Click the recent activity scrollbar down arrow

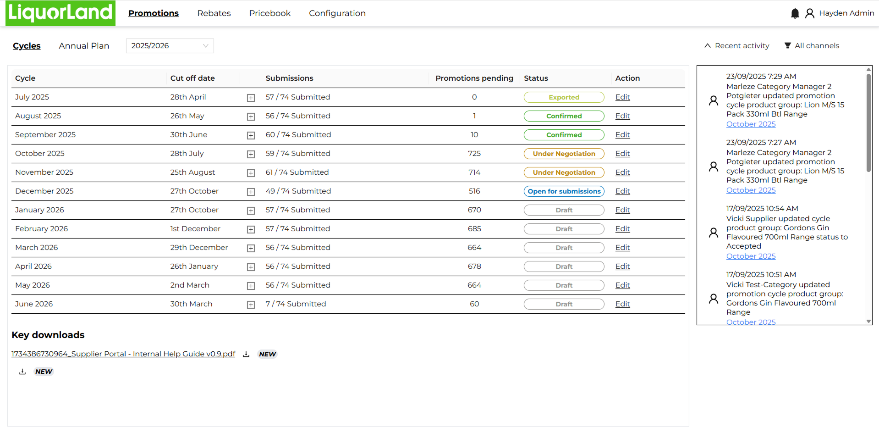tap(868, 322)
